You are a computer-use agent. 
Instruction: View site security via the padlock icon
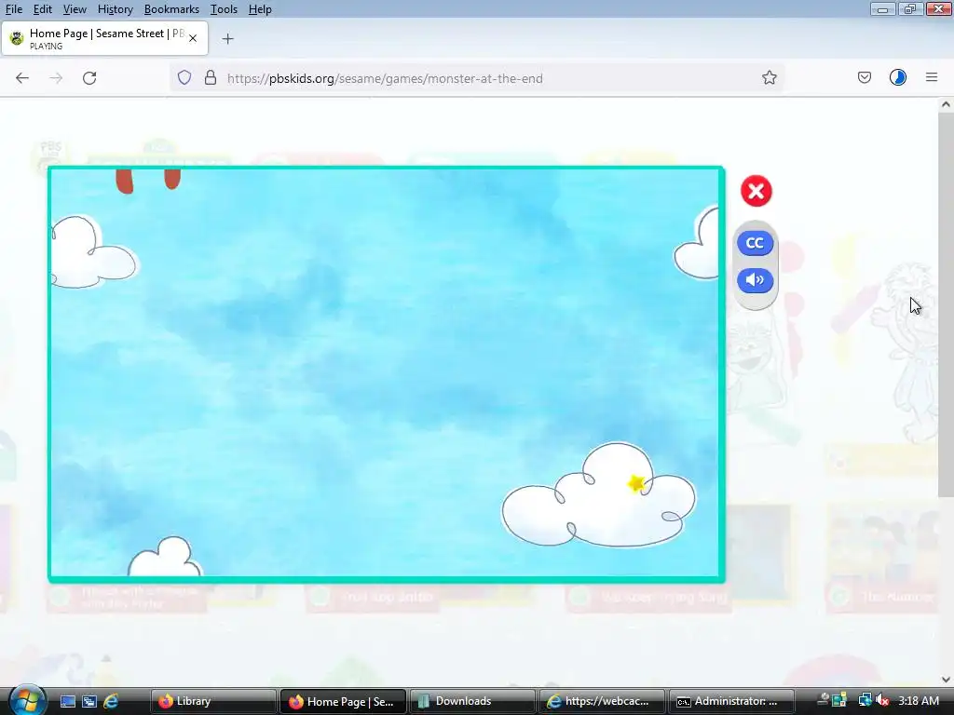(x=211, y=78)
